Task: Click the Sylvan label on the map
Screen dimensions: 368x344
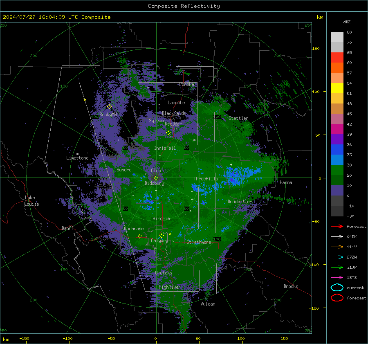Action: [156, 121]
